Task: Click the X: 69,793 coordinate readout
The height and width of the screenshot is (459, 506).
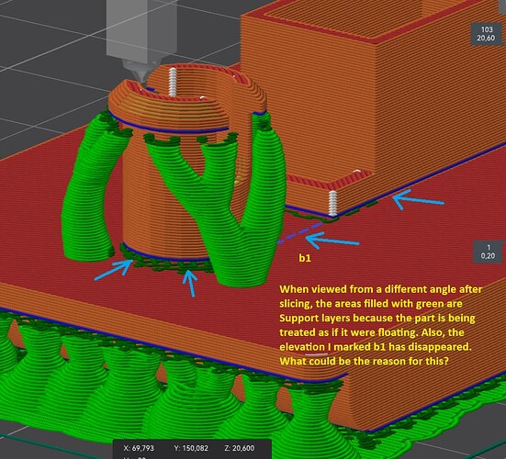Action: [139, 448]
